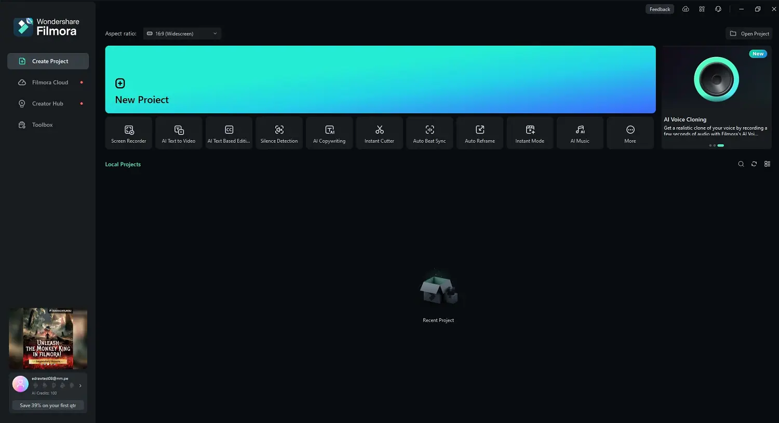The height and width of the screenshot is (423, 779).
Task: Click the user account avatar
Action: coord(20,384)
